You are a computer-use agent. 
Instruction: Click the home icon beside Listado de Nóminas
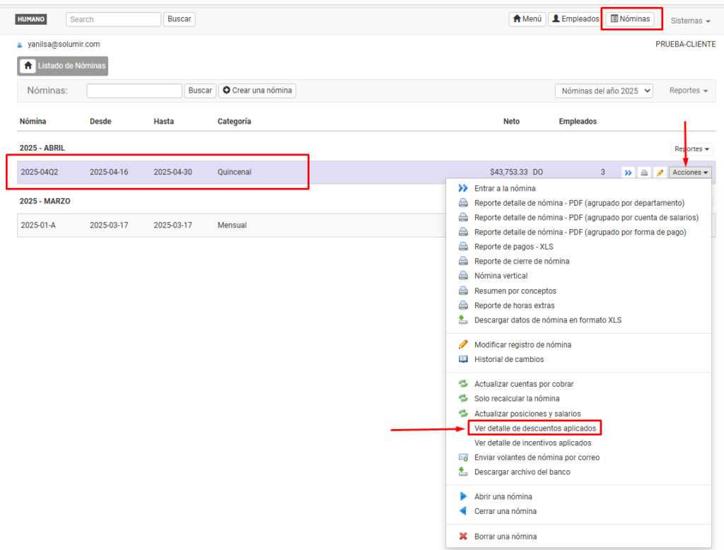point(28,66)
